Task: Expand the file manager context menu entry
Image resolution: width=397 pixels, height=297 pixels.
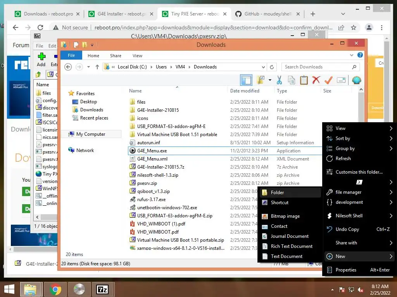Action: pos(359,192)
